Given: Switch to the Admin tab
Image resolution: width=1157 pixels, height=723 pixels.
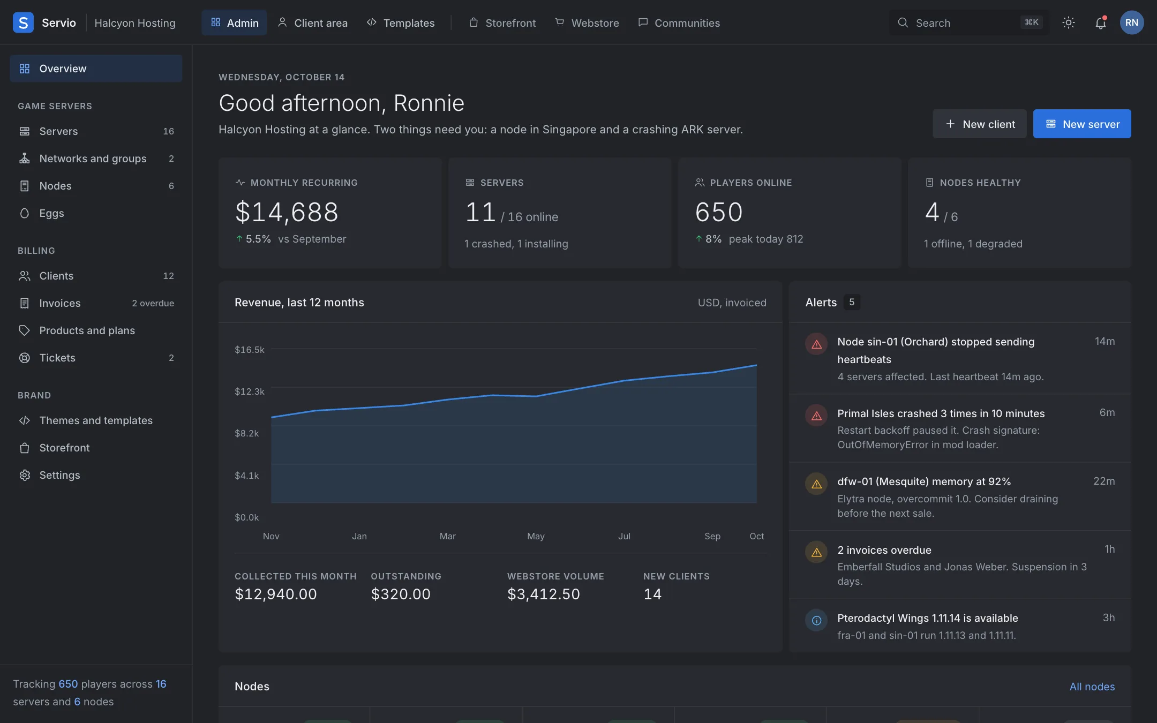Looking at the screenshot, I should pyautogui.click(x=234, y=22).
